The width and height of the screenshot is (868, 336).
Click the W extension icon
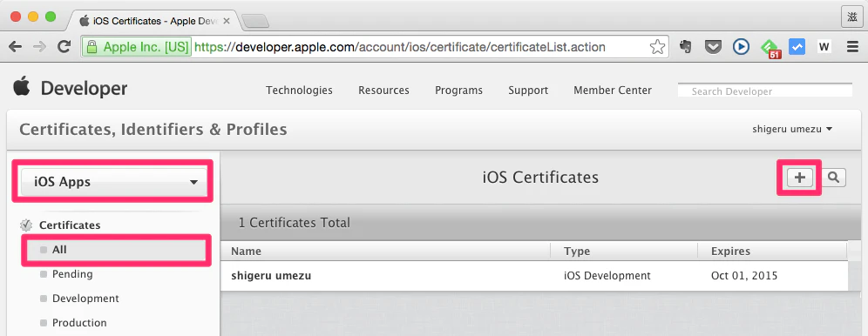point(824,47)
